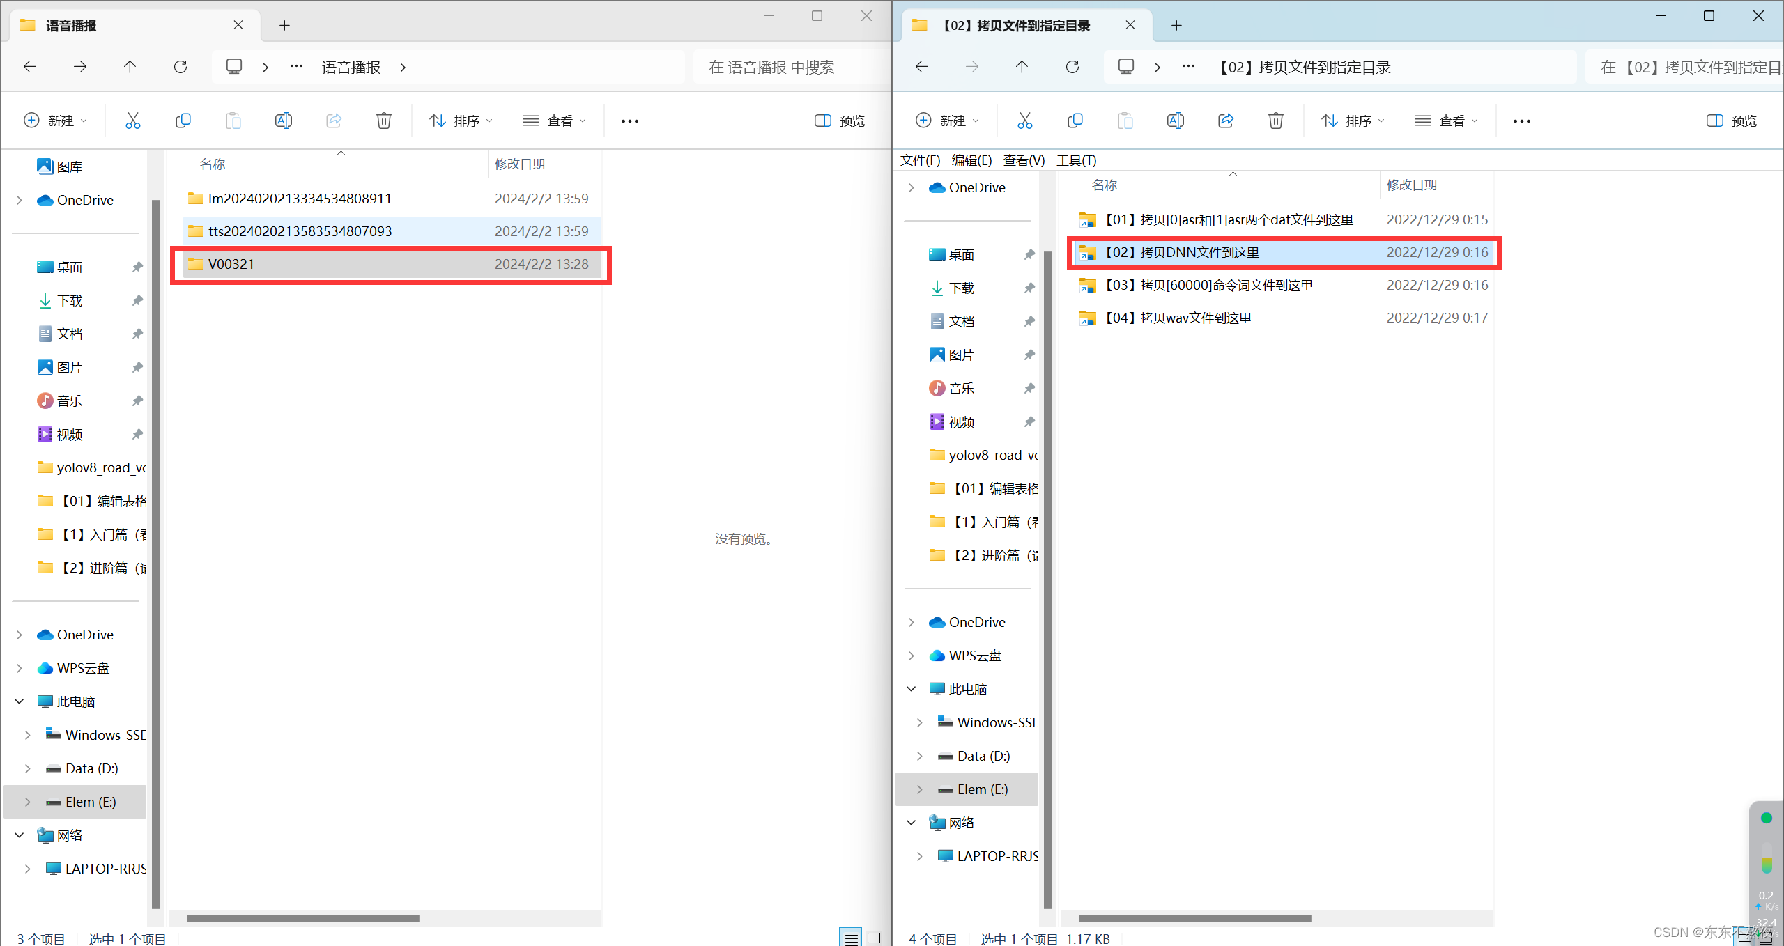Click the horizontal scrollbar in left file list

pyautogui.click(x=302, y=918)
